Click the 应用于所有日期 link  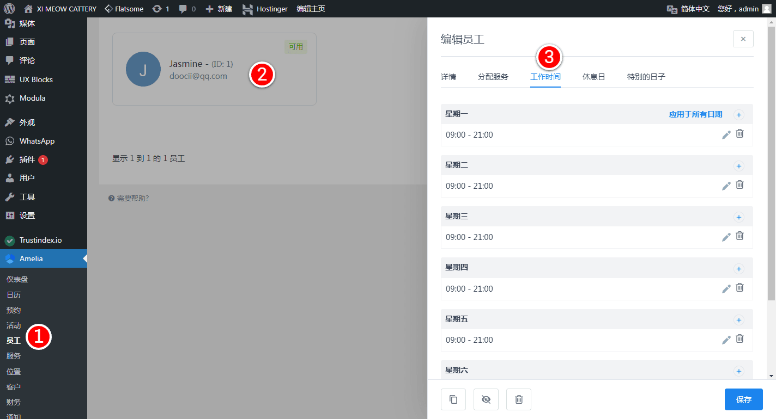coord(695,114)
